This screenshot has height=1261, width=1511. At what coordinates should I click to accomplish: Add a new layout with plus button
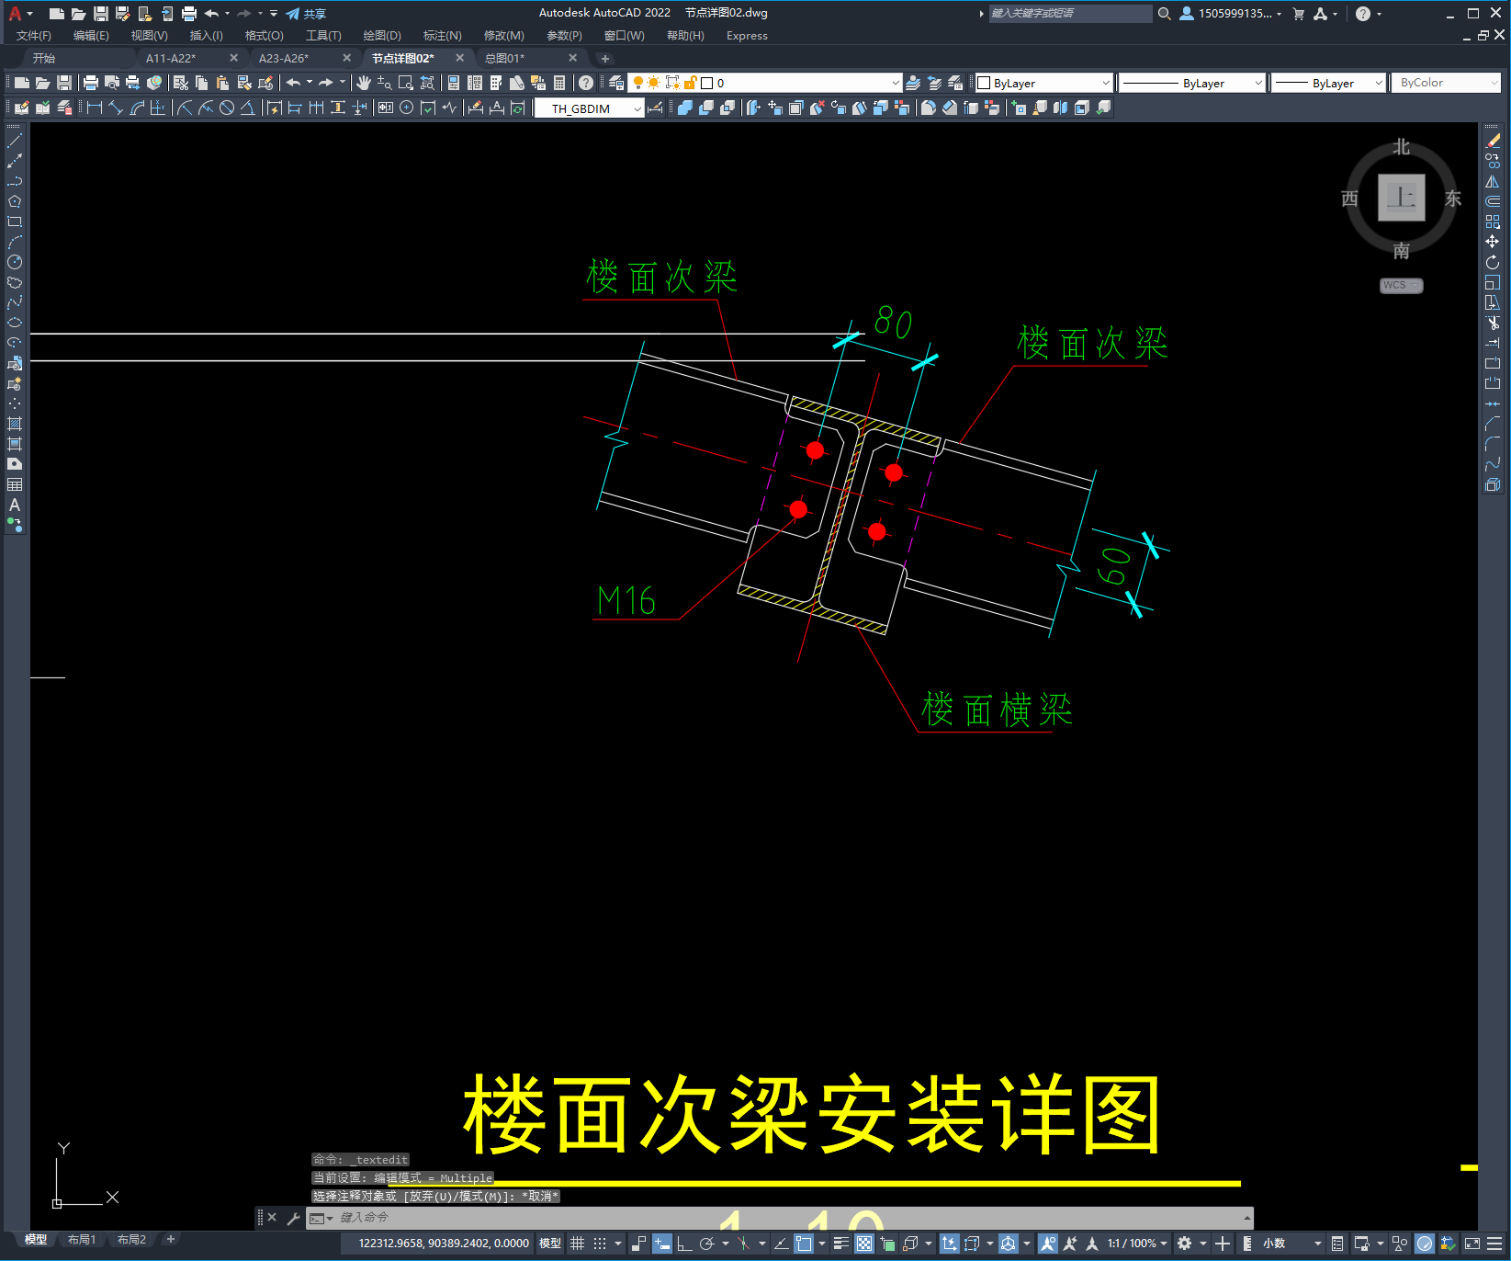tap(171, 1240)
